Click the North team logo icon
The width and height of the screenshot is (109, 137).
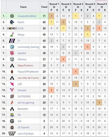pyautogui.click(x=12, y=22)
